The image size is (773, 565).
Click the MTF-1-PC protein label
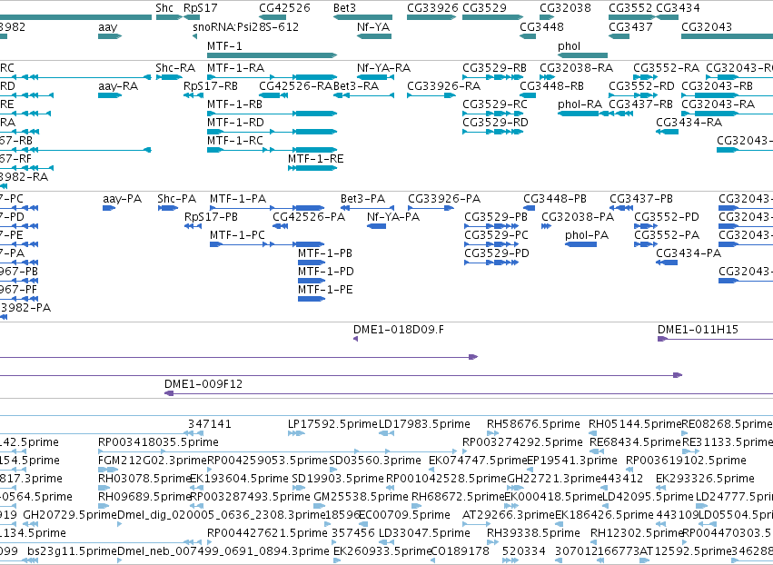point(237,235)
